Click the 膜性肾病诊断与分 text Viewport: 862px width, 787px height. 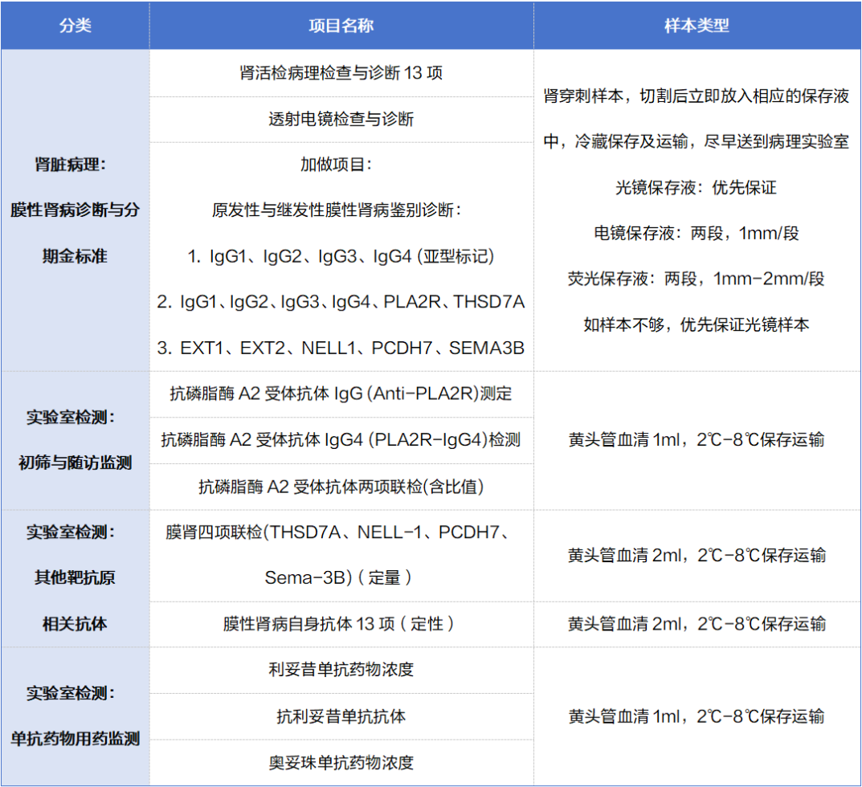pos(76,210)
